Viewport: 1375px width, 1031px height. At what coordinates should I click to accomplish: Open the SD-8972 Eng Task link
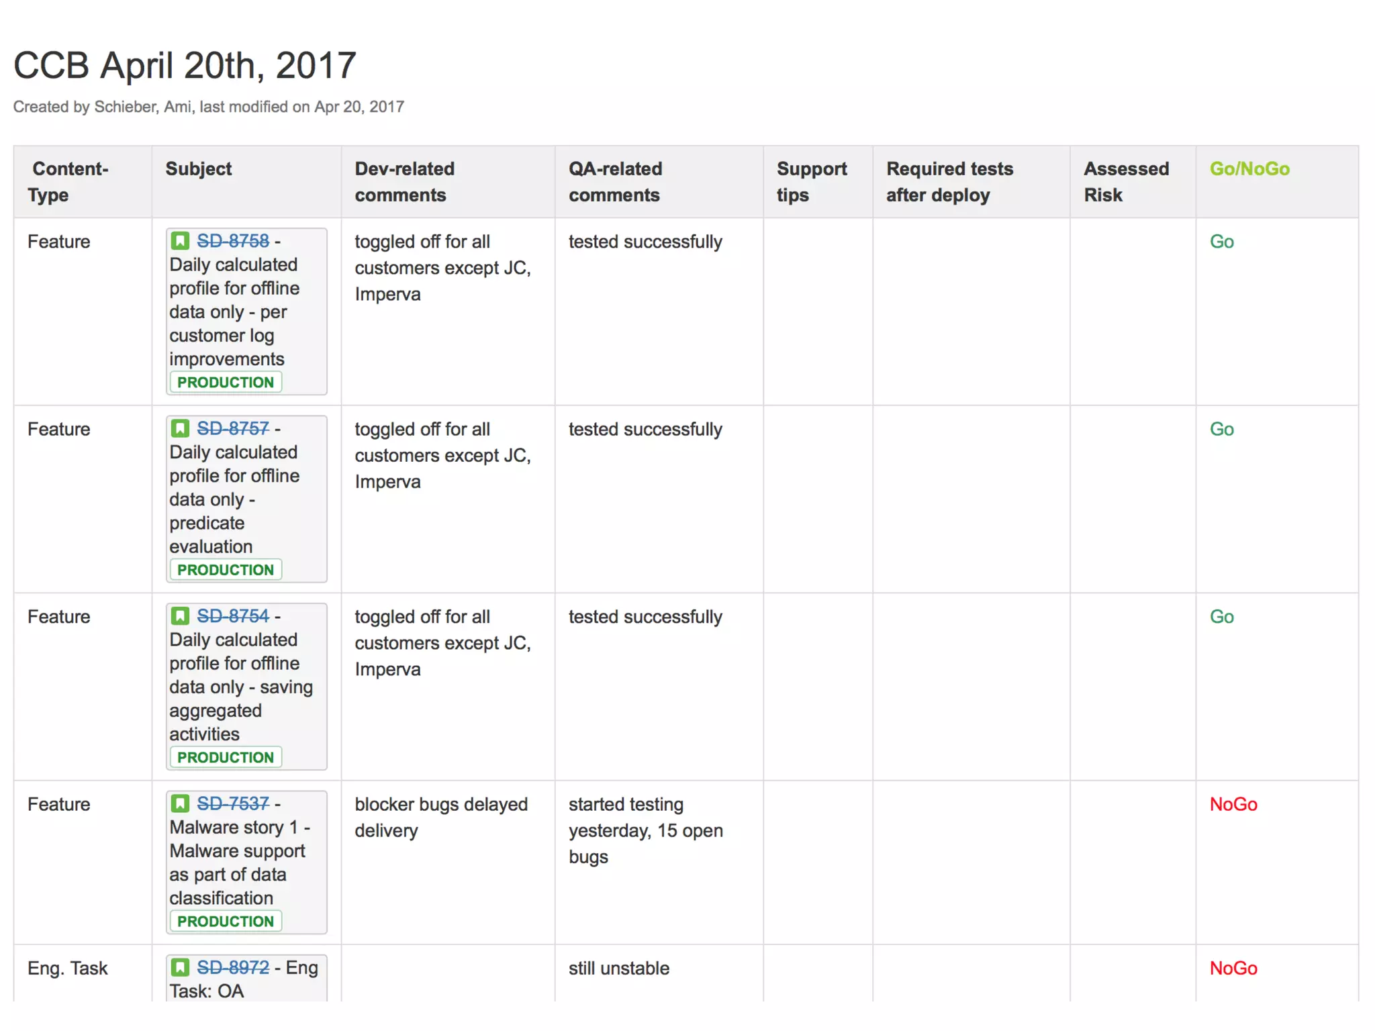click(x=232, y=967)
